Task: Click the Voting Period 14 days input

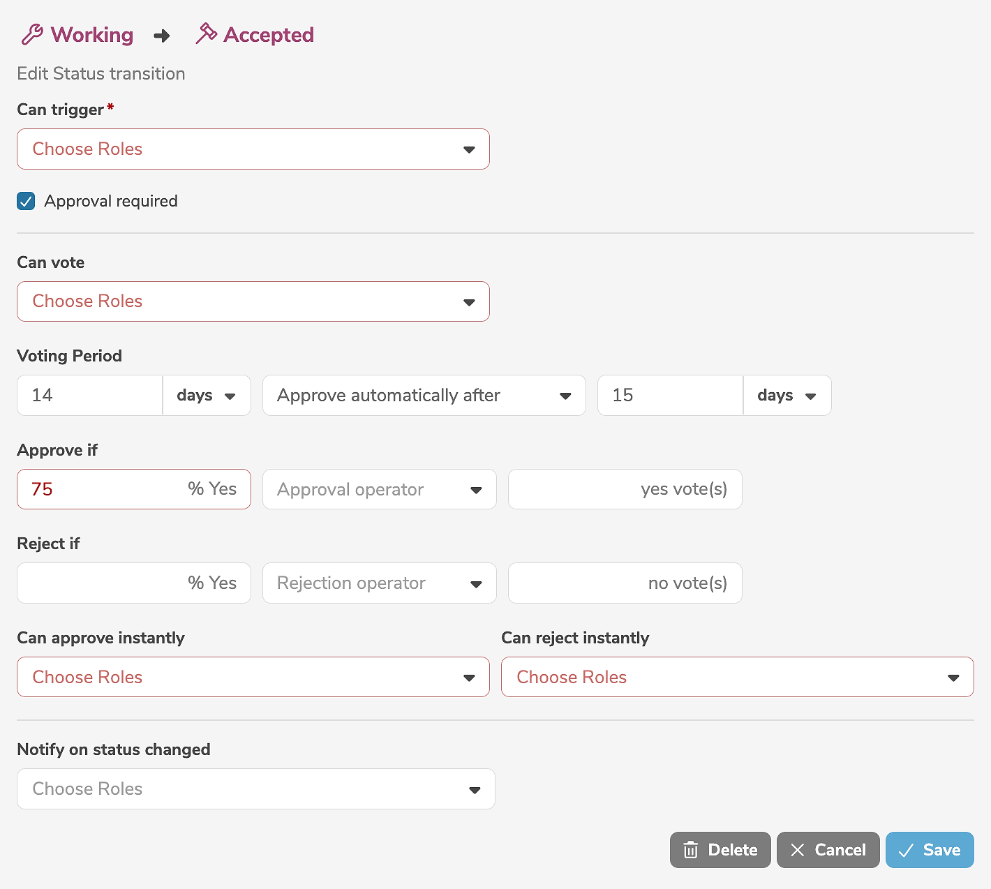Action: 89,395
